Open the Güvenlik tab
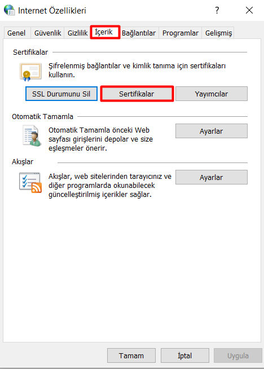The height and width of the screenshot is (369, 264). click(47, 33)
